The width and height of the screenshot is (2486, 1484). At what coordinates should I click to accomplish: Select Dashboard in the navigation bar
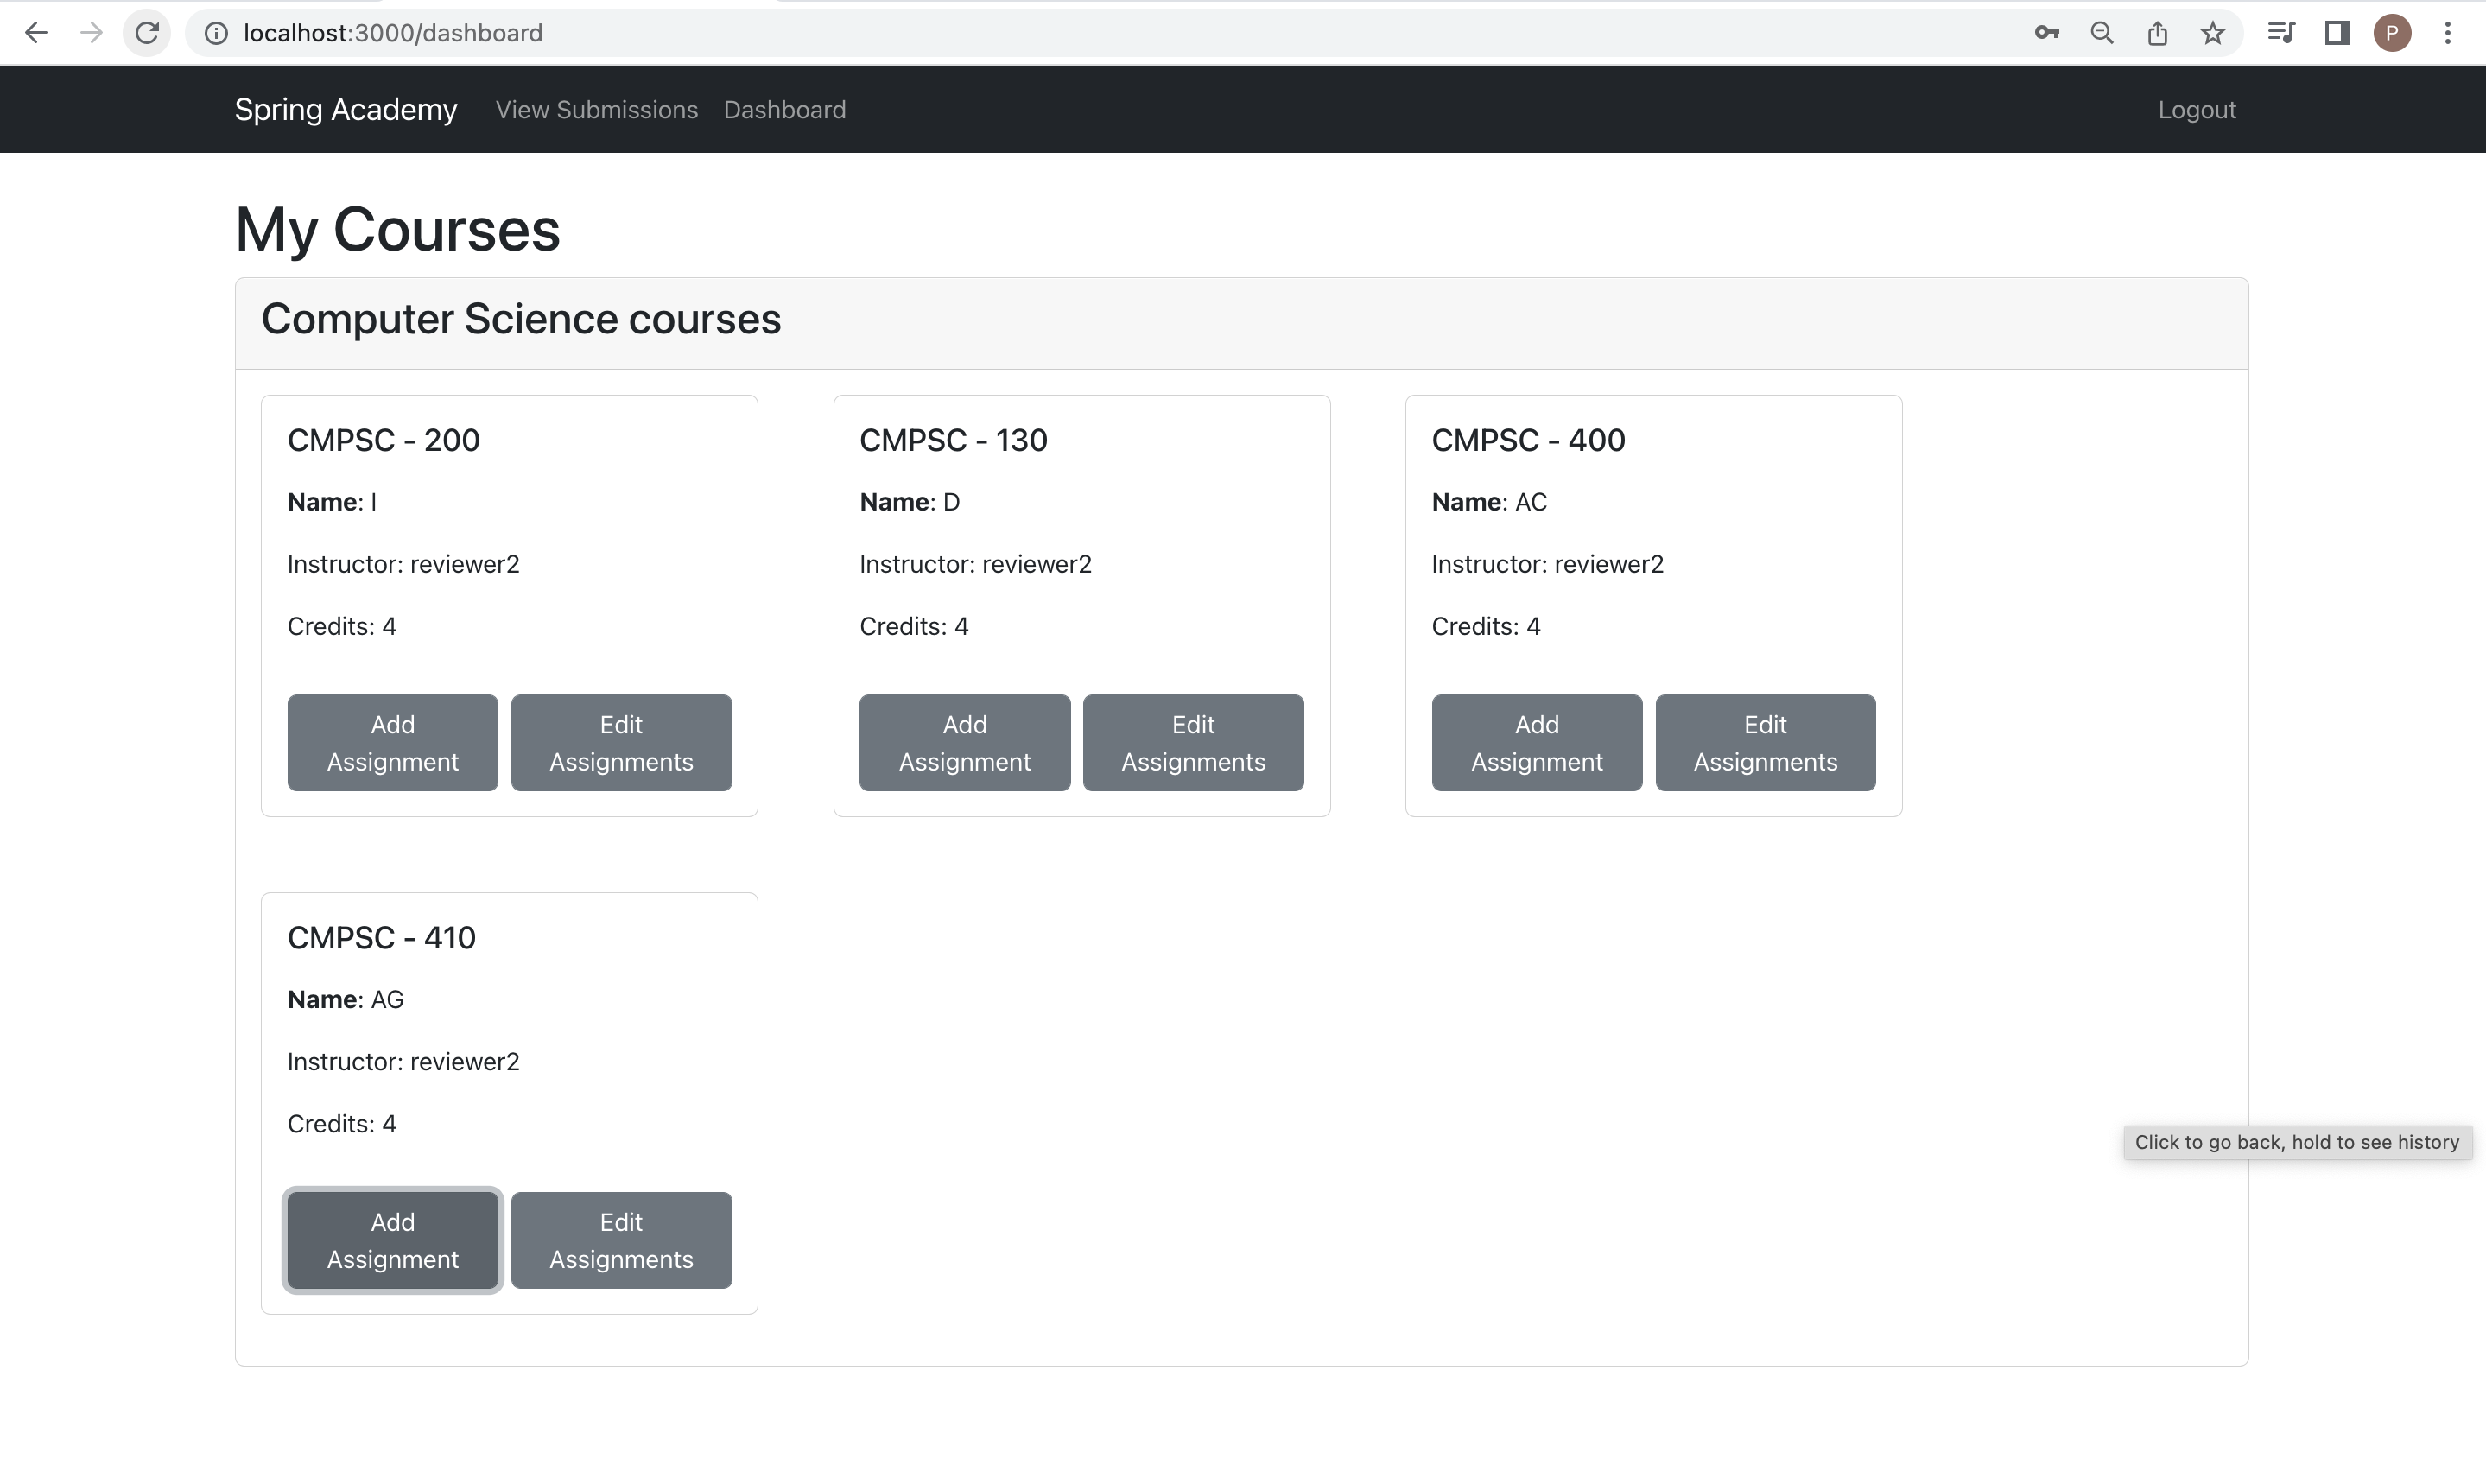(784, 109)
